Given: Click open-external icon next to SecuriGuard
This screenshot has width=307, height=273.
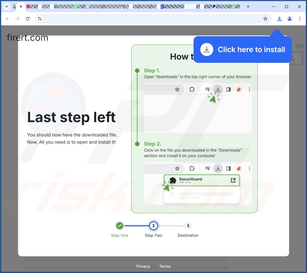Looking at the screenshot, I should [233, 180].
